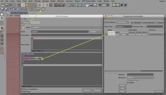166x95 pixels.
Task: Click Render Active View clapperboard
Action: click(x=56, y=5)
